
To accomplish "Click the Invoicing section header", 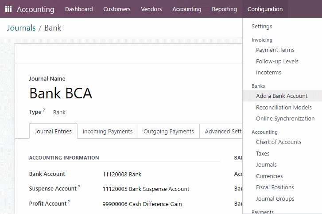I will (x=262, y=40).
